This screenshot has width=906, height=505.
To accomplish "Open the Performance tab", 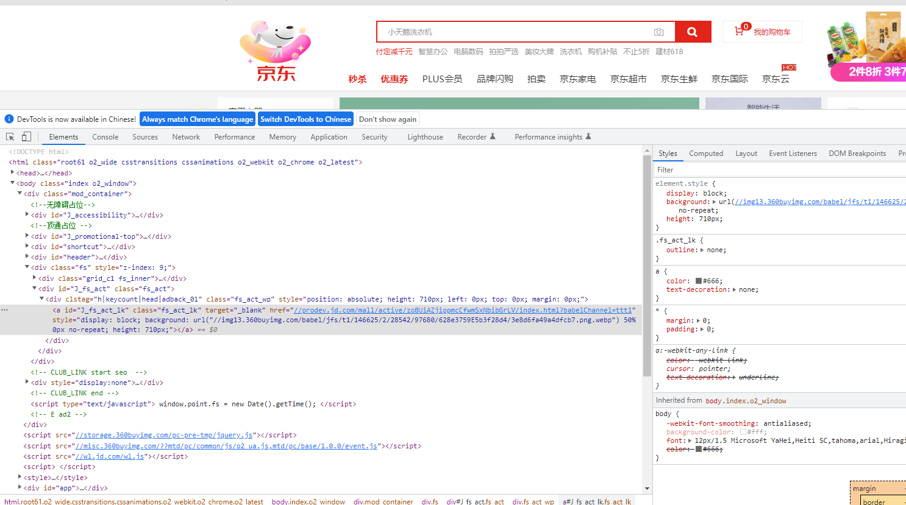I will pos(235,137).
